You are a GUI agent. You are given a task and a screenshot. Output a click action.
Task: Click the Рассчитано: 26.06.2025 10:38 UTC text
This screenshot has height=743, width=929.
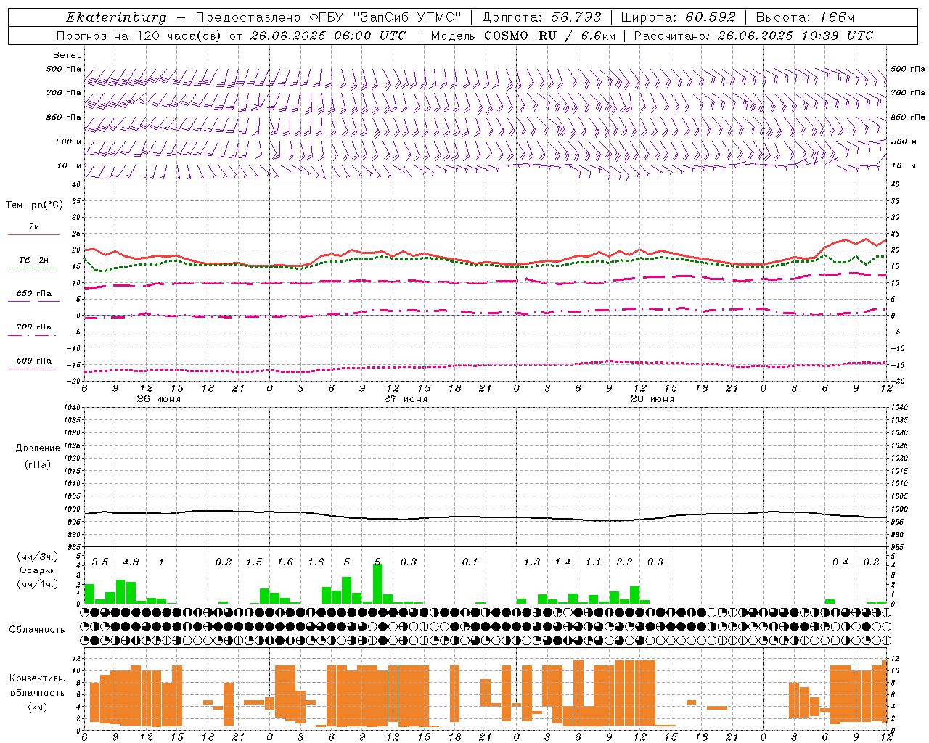753,36
